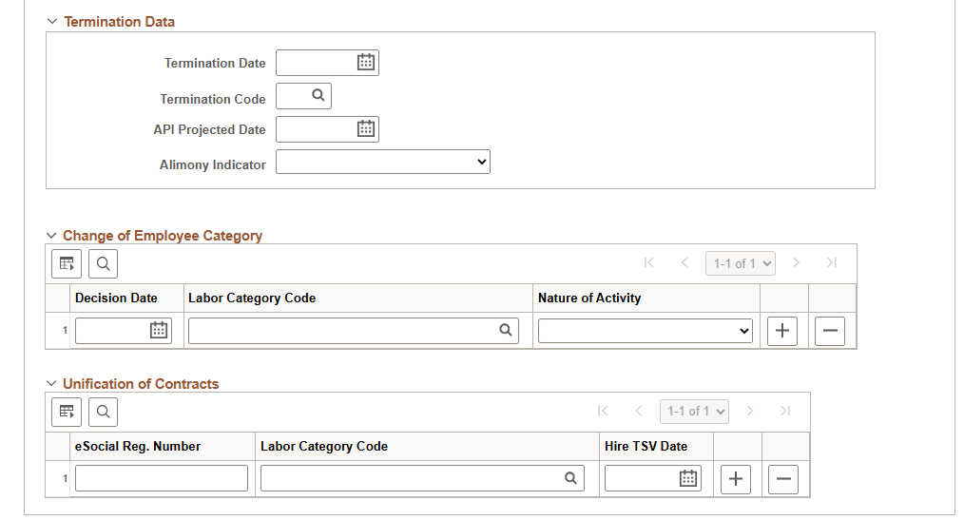Screen dimensions: 964x520
Task: Click Labor Category Code header in Unification of Contracts
Action: click(x=324, y=446)
